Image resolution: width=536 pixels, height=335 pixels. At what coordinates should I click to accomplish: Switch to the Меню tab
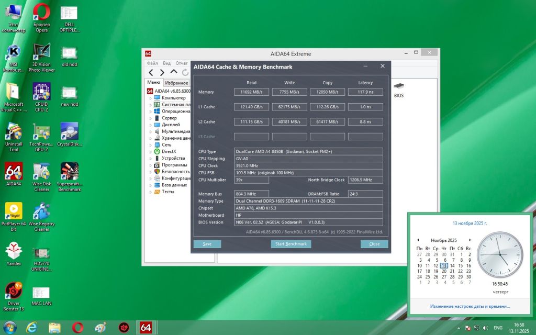153,82
